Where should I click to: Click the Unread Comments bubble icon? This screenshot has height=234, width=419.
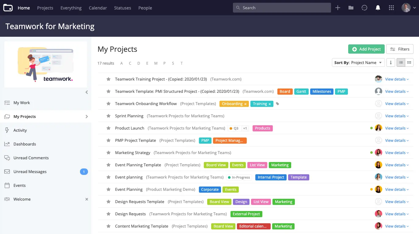coord(7,158)
